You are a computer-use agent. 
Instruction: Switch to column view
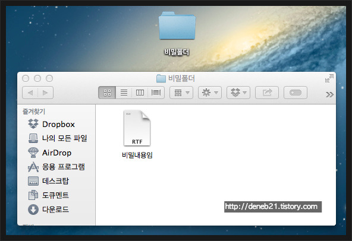[x=140, y=93]
